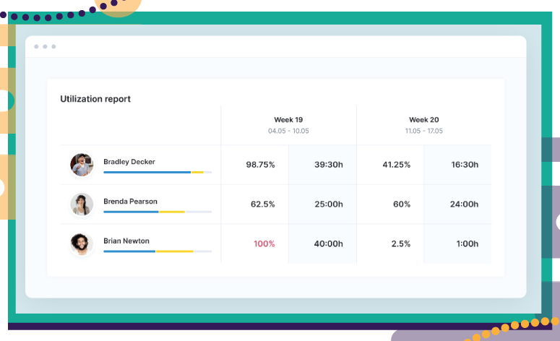Select the Brian Newton name
Viewport: 560px width, 341px height.
point(126,241)
